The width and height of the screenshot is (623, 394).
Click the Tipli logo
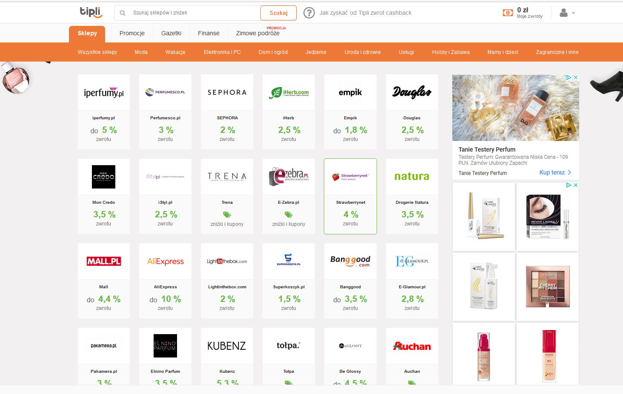tap(91, 12)
